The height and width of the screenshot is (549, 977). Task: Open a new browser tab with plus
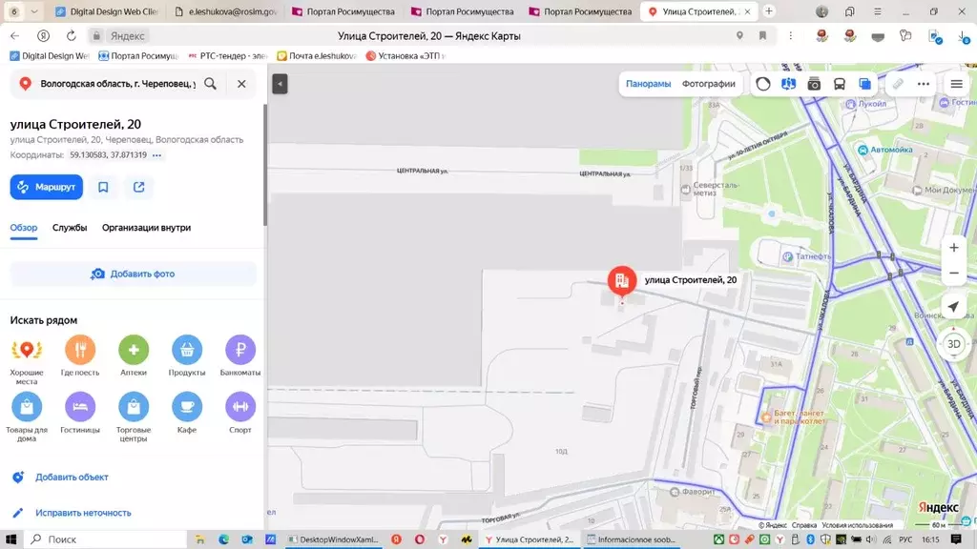pos(769,11)
